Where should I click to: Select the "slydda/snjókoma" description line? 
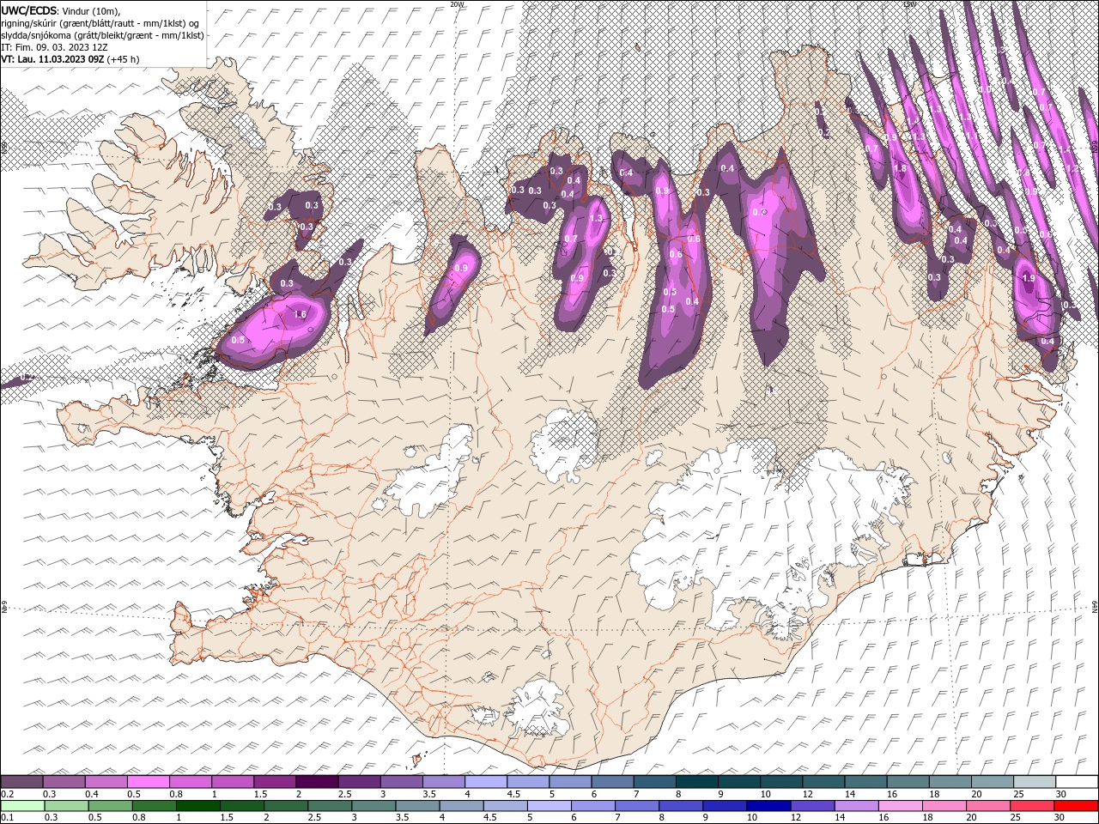coord(103,35)
